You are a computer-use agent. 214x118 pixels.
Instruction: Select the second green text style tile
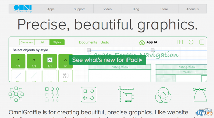pyautogui.click(x=34, y=61)
